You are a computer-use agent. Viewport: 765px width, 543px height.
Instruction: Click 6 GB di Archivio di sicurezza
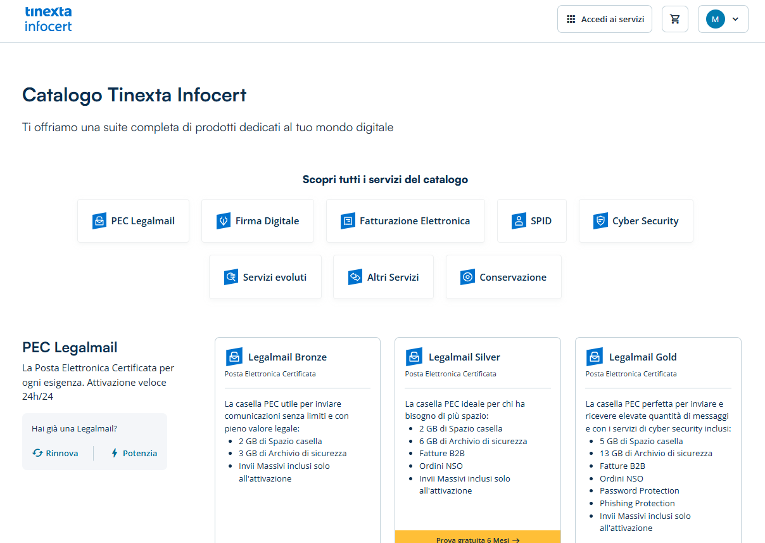[473, 441]
